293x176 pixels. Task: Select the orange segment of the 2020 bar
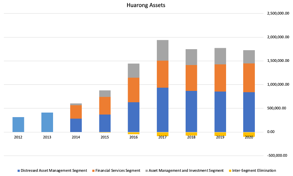(249, 78)
